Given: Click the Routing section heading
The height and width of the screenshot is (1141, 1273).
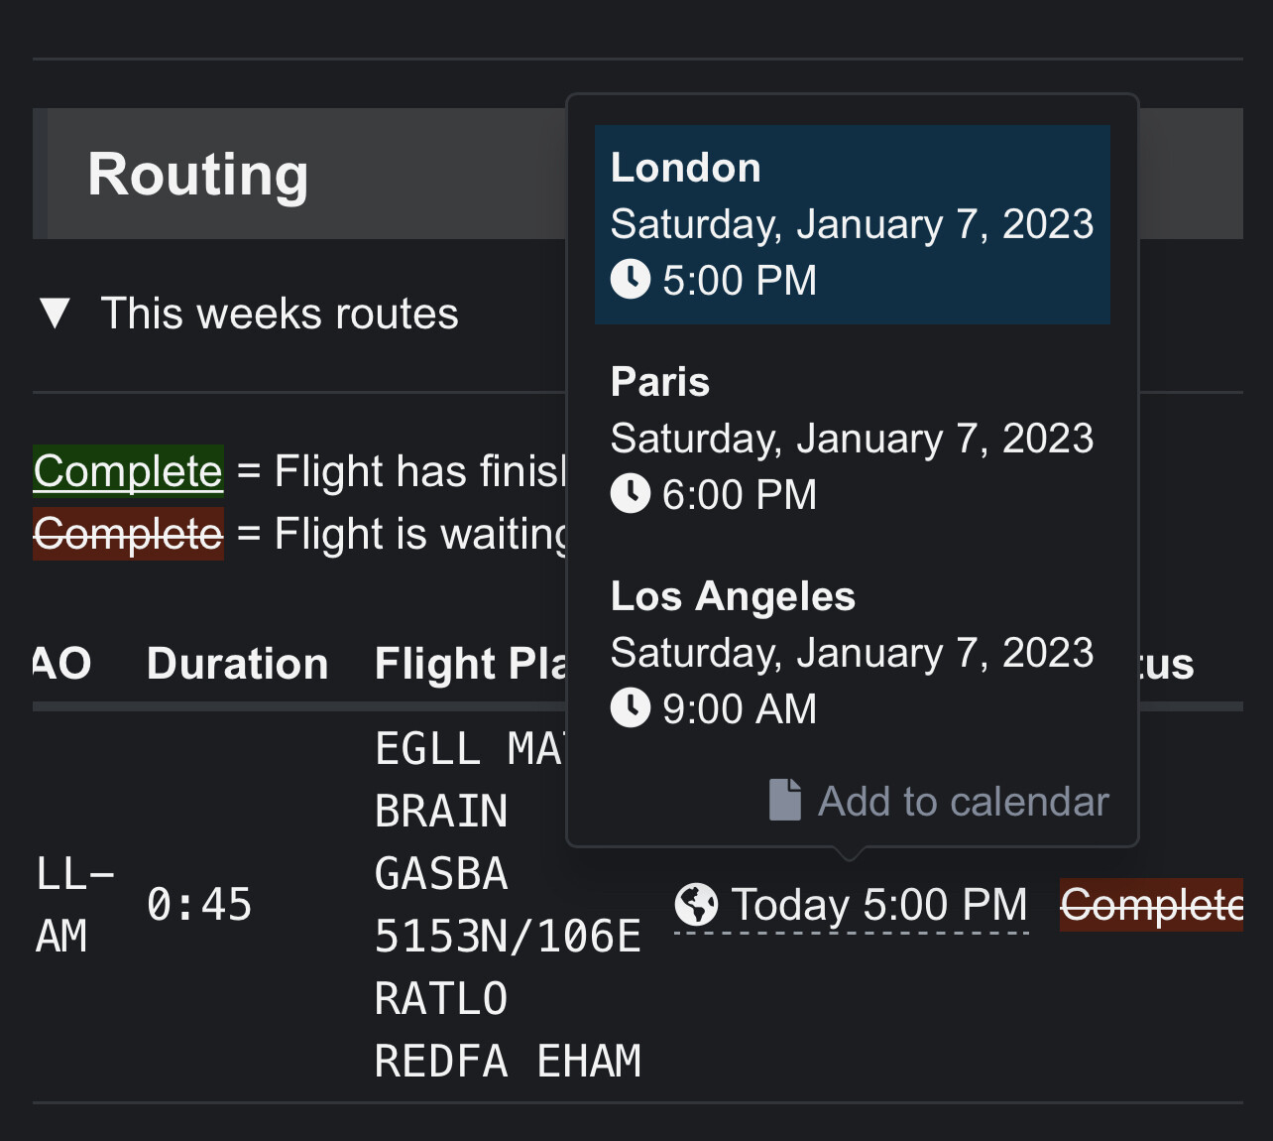Looking at the screenshot, I should (x=198, y=175).
